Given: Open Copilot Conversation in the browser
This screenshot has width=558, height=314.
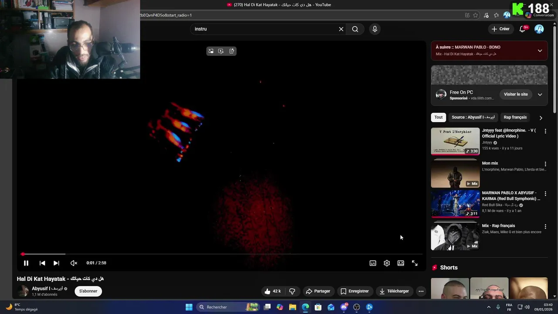Looking at the screenshot, I should tap(539, 15).
